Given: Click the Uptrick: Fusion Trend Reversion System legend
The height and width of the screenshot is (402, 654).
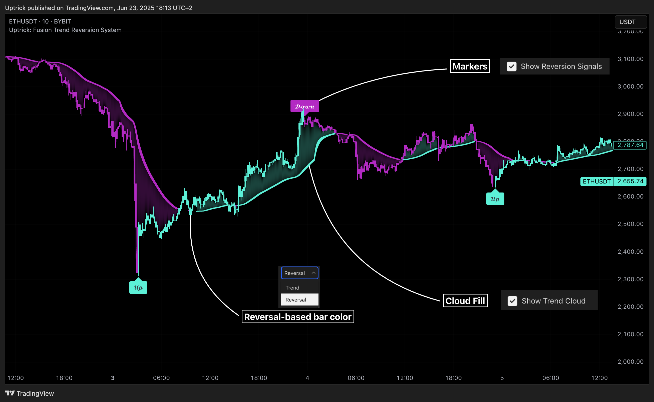Looking at the screenshot, I should tap(65, 30).
